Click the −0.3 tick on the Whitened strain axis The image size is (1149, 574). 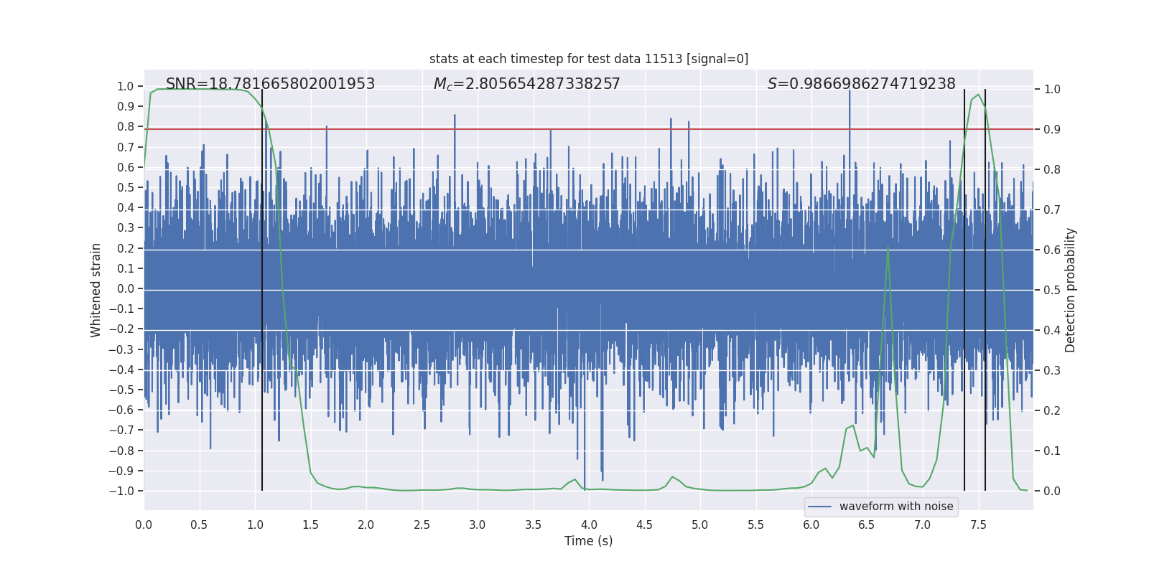(121, 349)
